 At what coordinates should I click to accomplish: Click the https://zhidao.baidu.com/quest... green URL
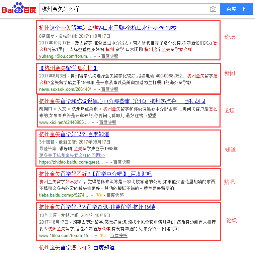point(71,162)
